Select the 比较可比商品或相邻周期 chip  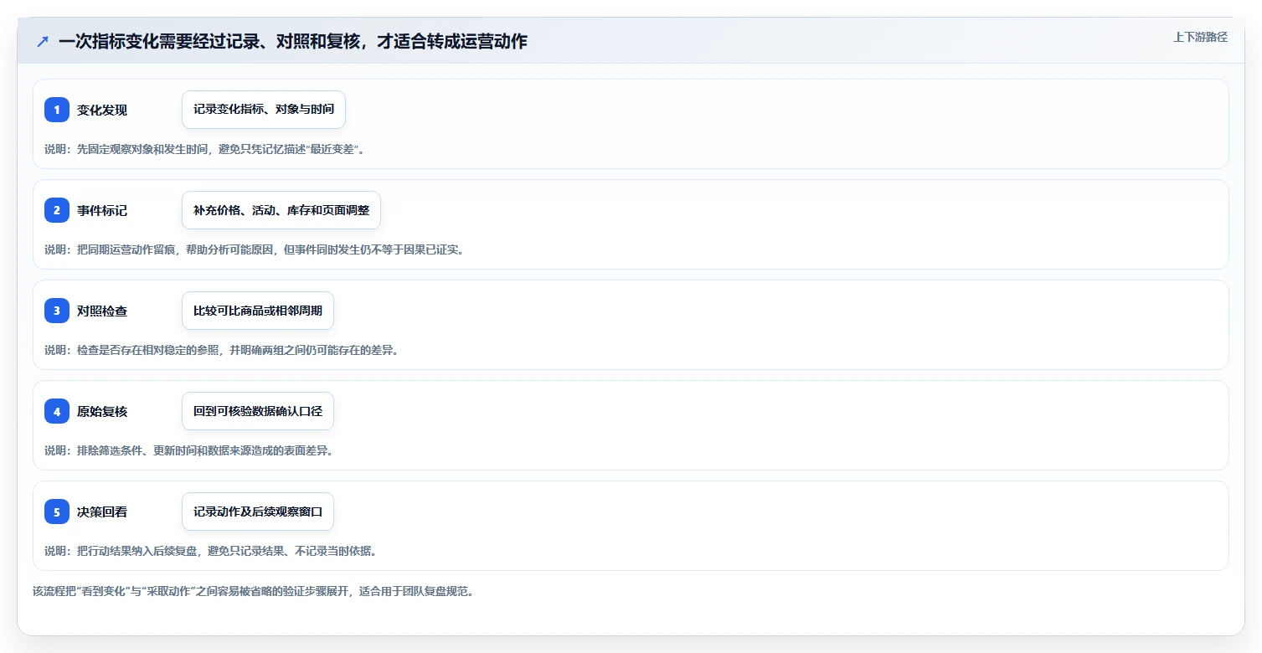click(x=258, y=311)
